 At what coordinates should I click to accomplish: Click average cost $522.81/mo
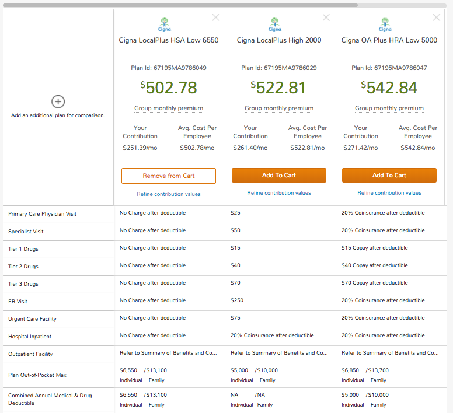click(x=308, y=148)
